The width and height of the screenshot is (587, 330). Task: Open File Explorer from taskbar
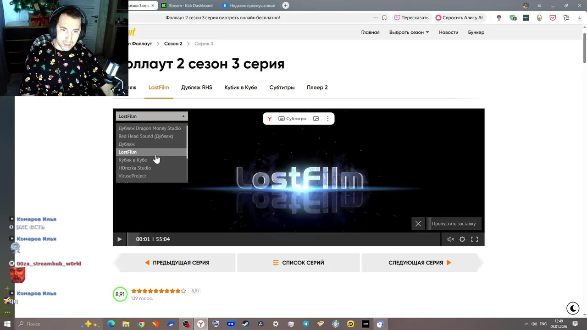pyautogui.click(x=126, y=324)
